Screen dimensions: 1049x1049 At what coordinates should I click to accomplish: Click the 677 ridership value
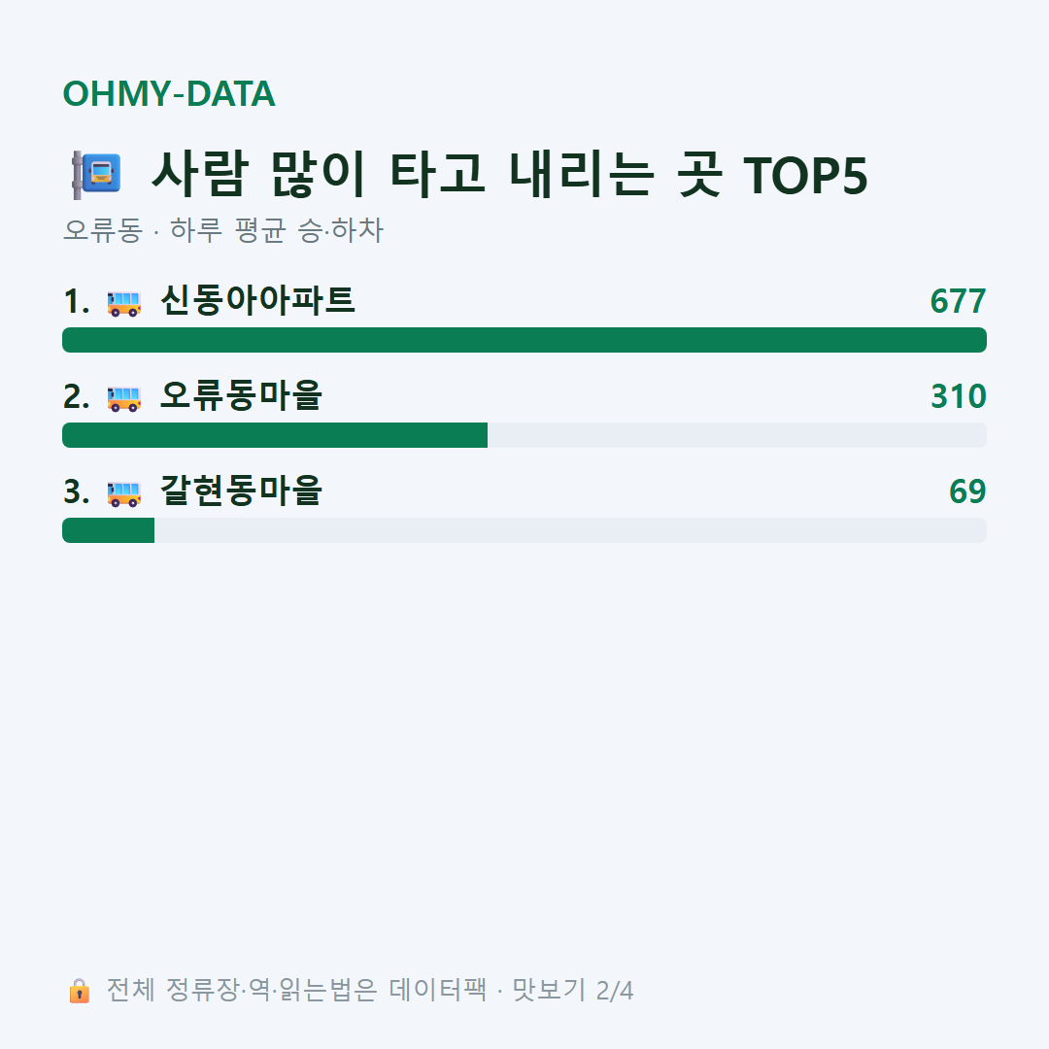tap(958, 301)
